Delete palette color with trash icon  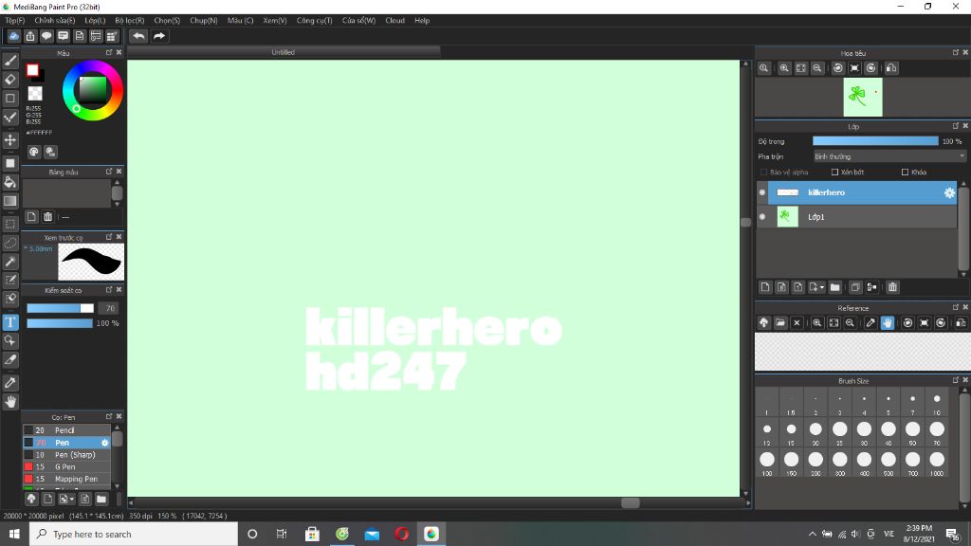point(47,217)
